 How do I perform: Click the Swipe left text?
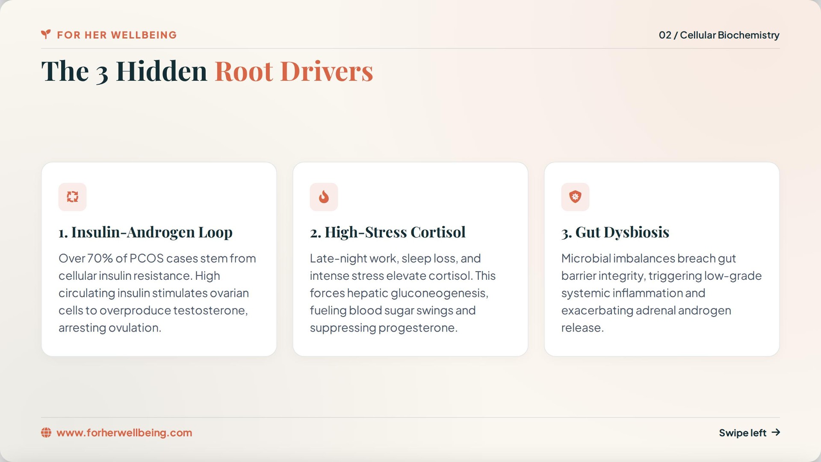(x=743, y=433)
